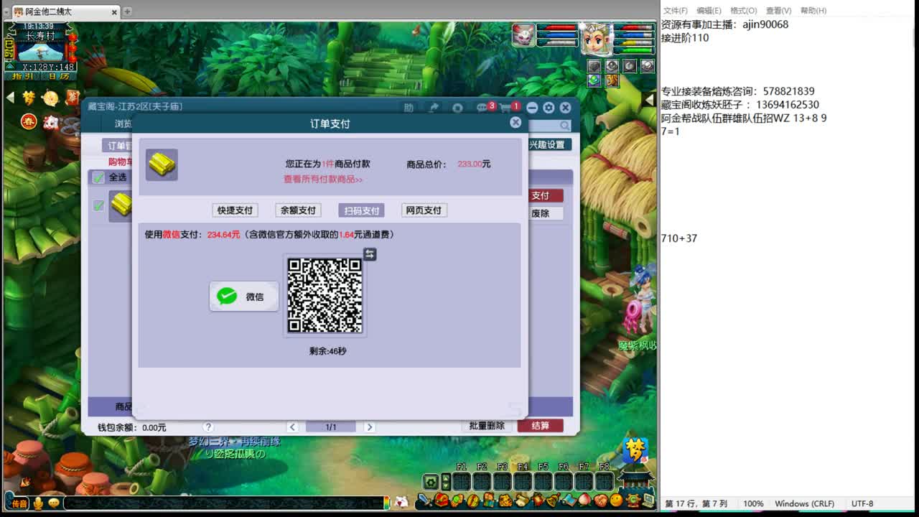The height and width of the screenshot is (517, 919).
Task: Open the 查看所有付款商品 link
Action: click(323, 180)
